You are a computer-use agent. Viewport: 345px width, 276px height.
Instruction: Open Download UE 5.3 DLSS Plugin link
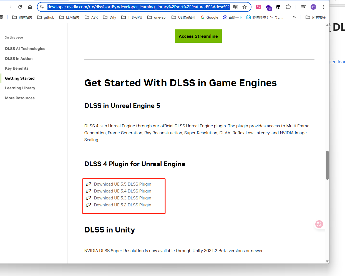[122, 198]
